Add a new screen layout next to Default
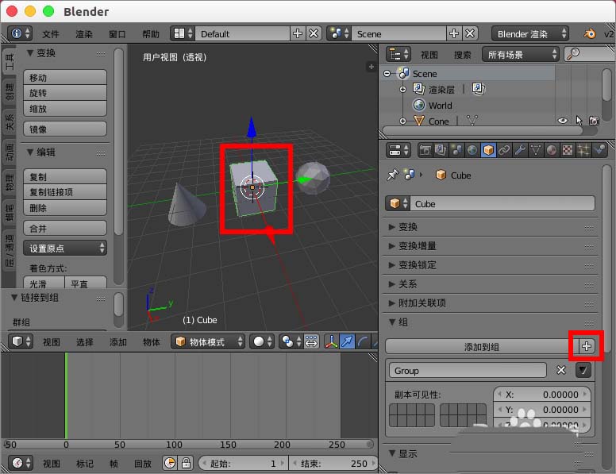Image resolution: width=616 pixels, height=474 pixels. coord(298,33)
